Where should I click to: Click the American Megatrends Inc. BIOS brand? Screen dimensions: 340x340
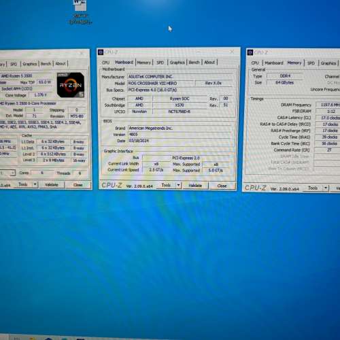[x=180, y=129]
